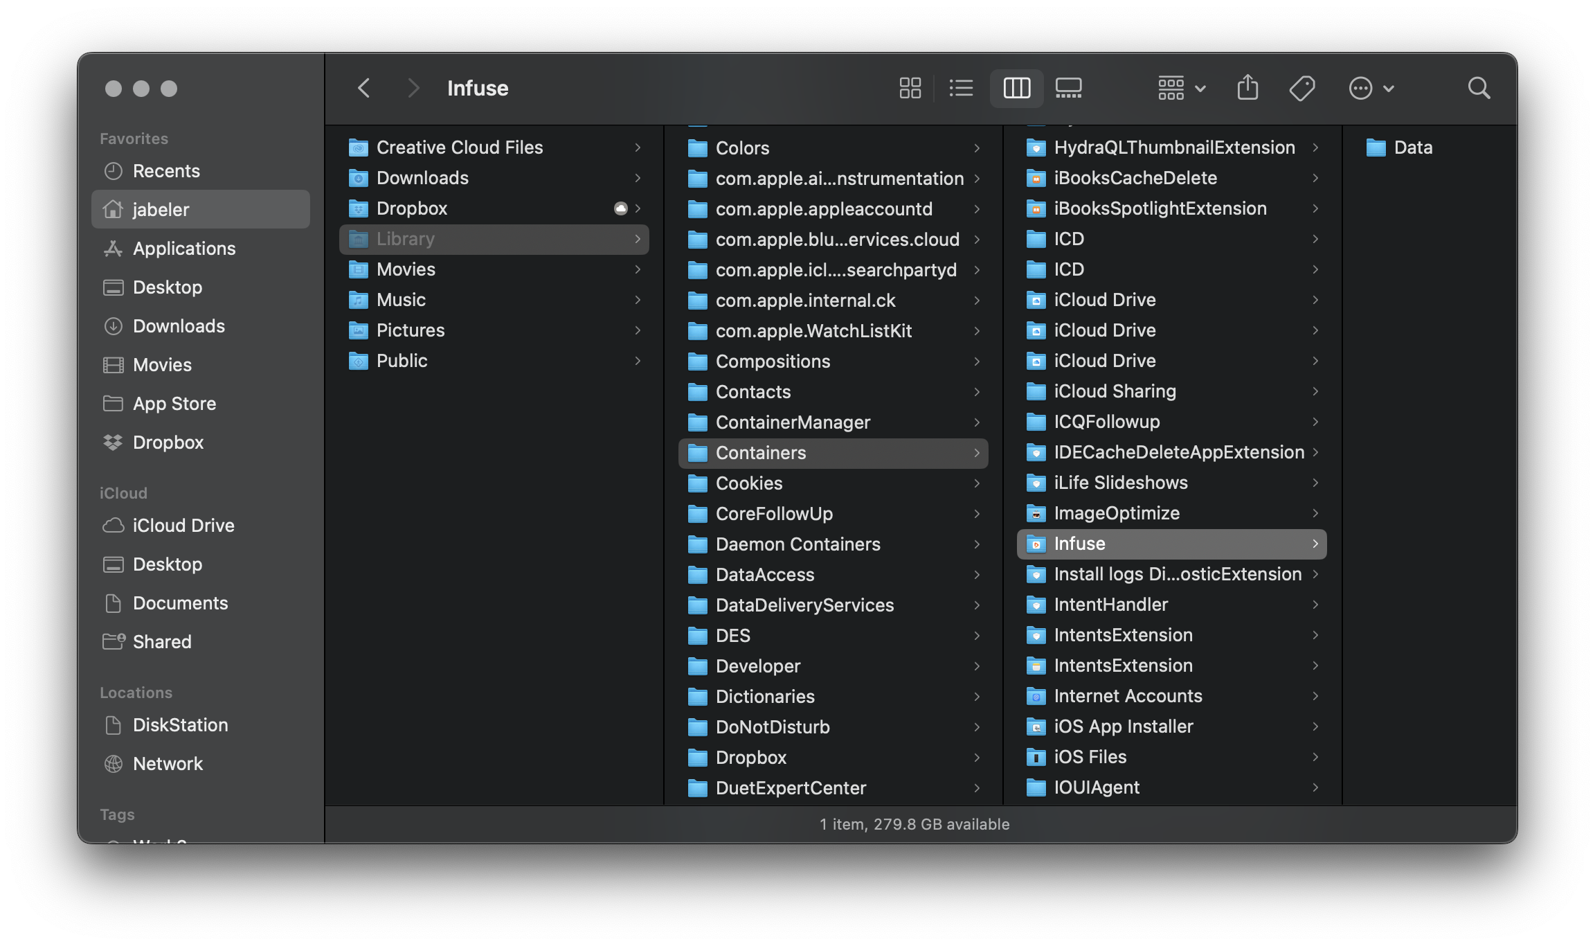Expand the Containers folder chevron

click(976, 453)
